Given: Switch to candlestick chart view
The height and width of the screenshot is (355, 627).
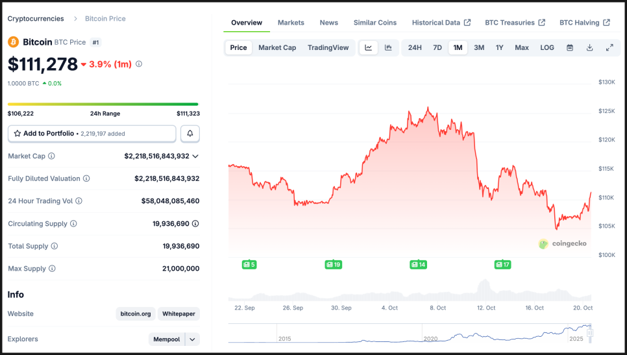Looking at the screenshot, I should coord(388,47).
